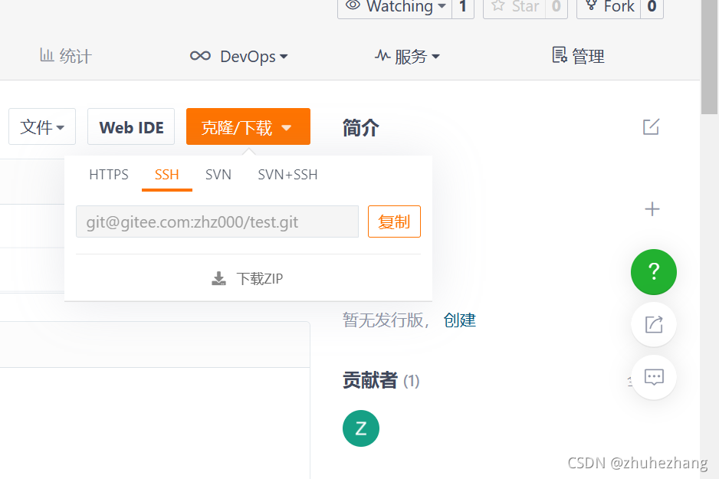This screenshot has width=719, height=479.
Task: Click the floating share icon button
Action: point(654,324)
